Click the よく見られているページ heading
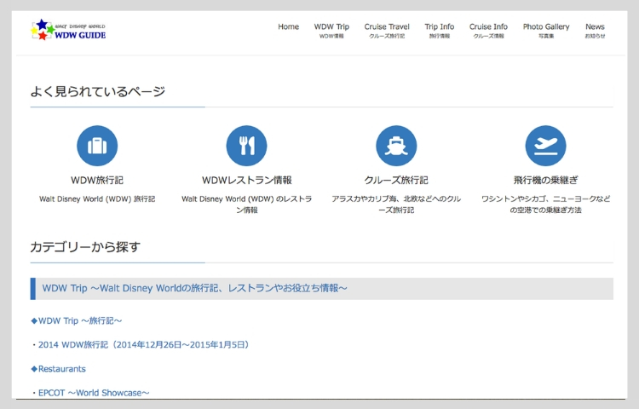The width and height of the screenshot is (639, 409). click(98, 91)
